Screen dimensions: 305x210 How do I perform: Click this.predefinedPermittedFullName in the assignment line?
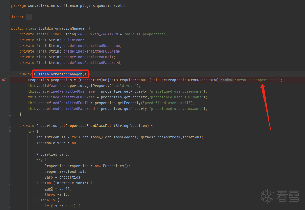[61, 97]
